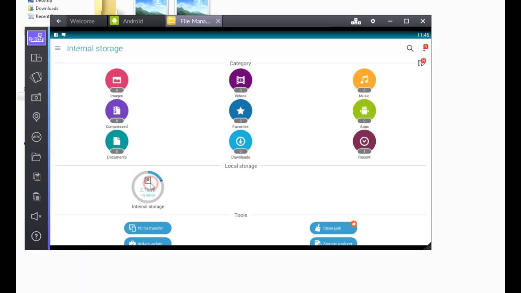
Task: Open help question mark in sidebar
Action: 36,236
